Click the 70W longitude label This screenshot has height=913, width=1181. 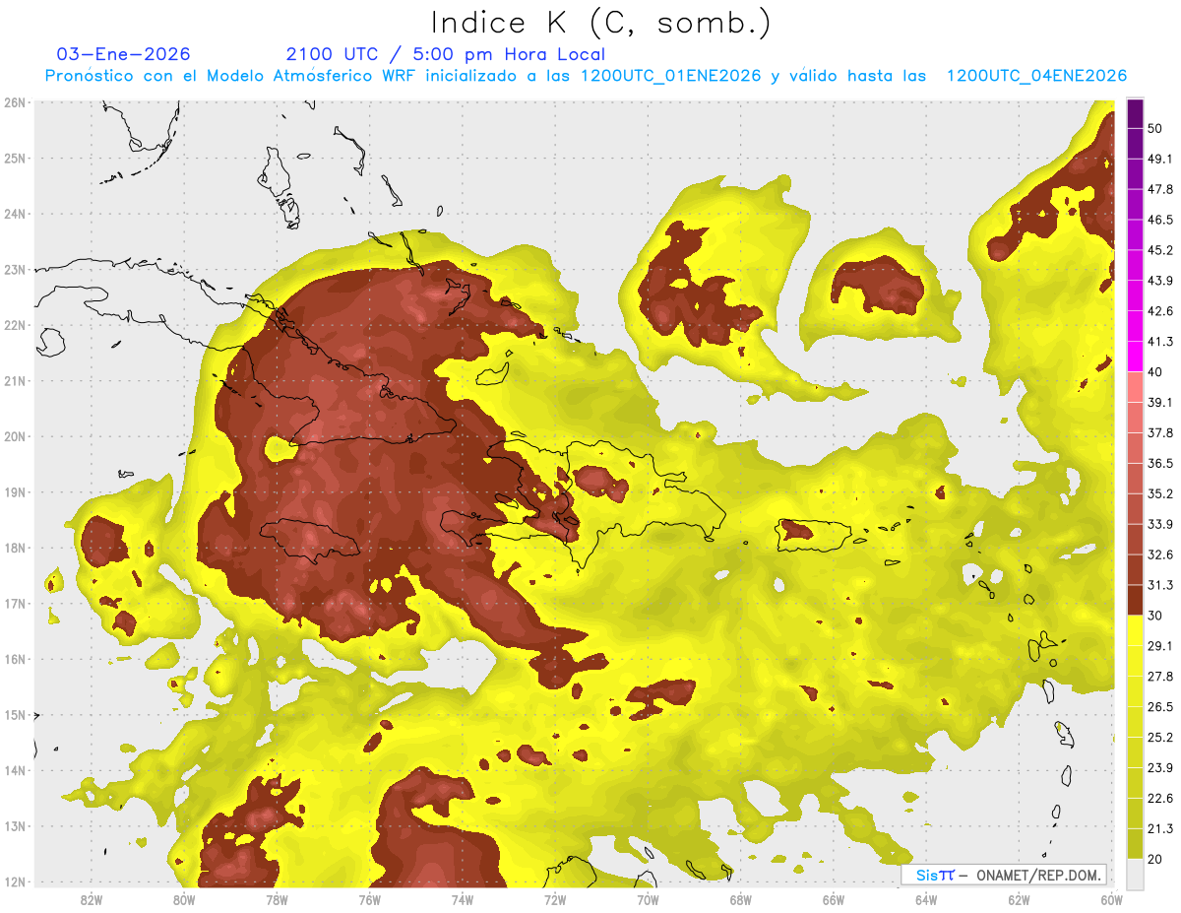pos(648,899)
